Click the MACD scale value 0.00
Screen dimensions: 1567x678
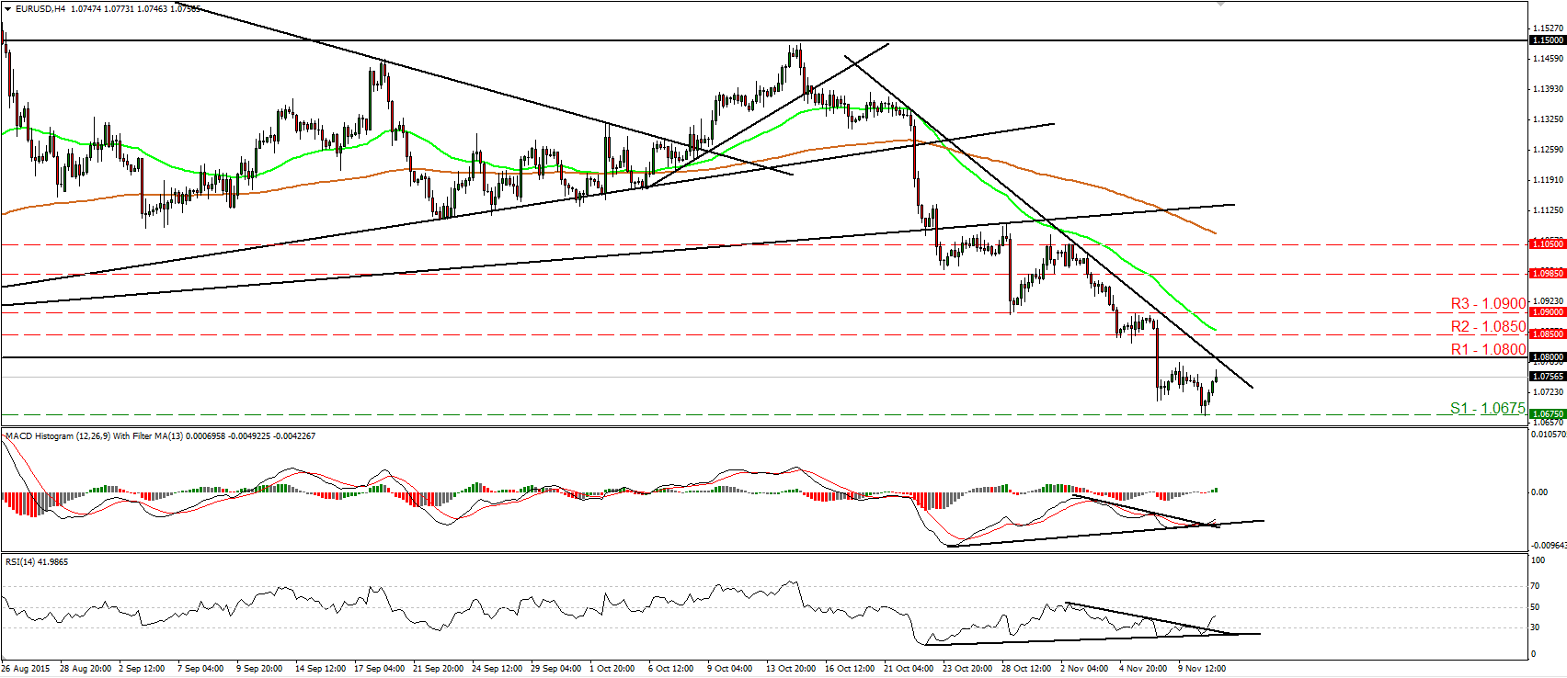[1538, 492]
